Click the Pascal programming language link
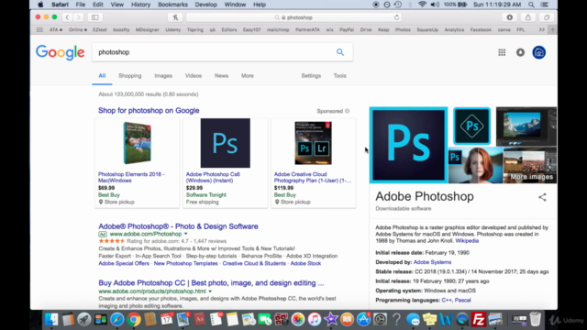587x330 pixels. click(462, 300)
